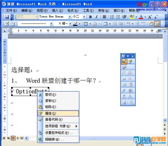Viewport: 168px width, 146px height.
Task: Apply bulleted list formatting
Action: tap(118, 17)
